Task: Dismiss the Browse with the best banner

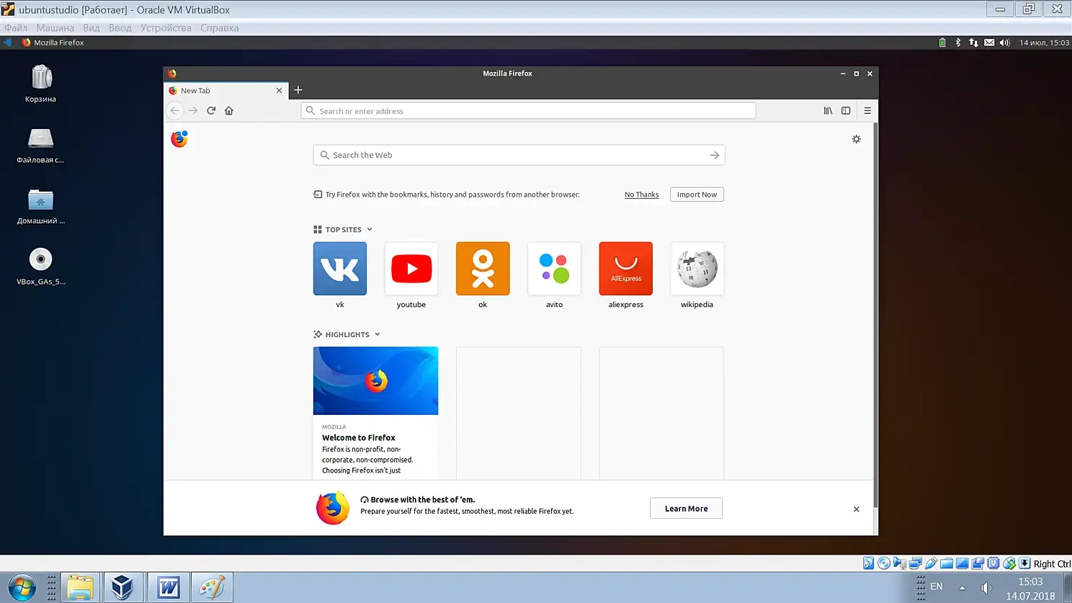Action: (x=857, y=509)
